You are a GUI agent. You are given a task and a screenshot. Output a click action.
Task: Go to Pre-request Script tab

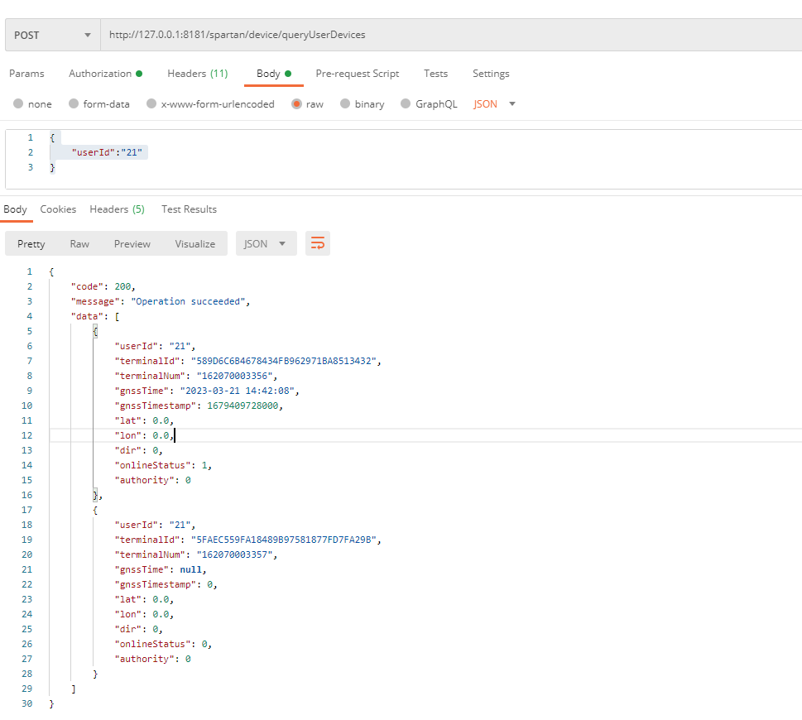pos(357,74)
